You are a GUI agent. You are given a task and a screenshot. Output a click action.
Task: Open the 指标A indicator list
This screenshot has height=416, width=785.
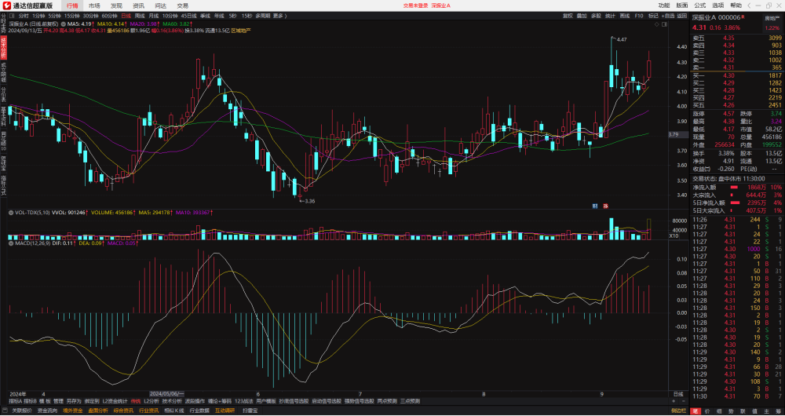(x=15, y=401)
